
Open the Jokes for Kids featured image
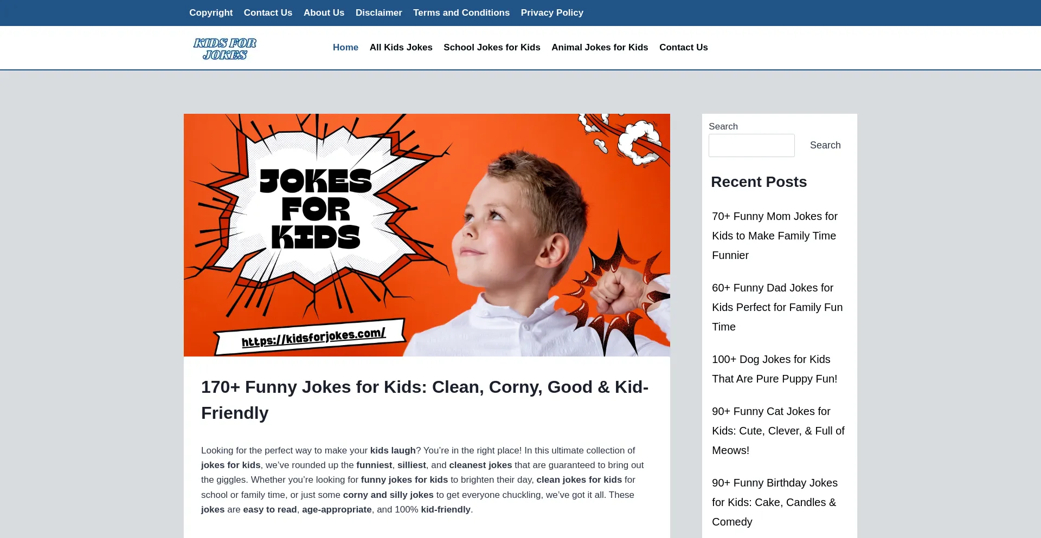(x=427, y=235)
